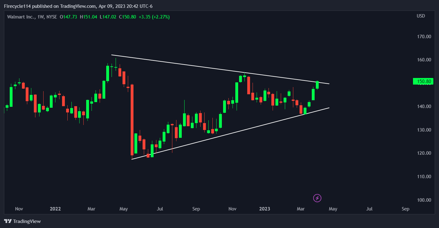Click the close value 'C150.80'

point(128,17)
